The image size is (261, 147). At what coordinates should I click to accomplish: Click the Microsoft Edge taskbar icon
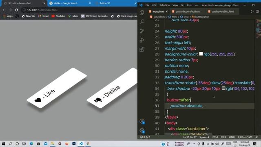(x=31, y=144)
